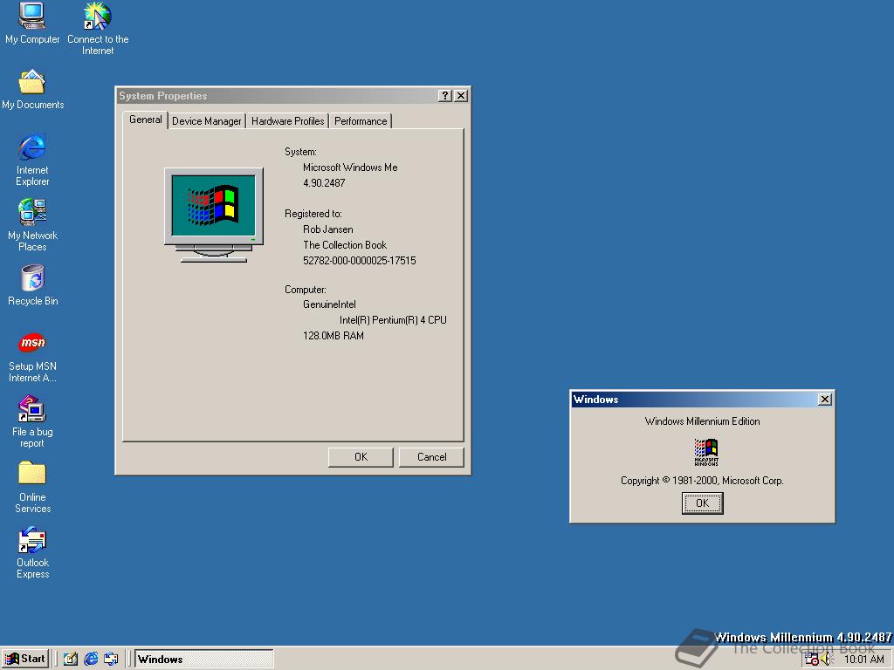This screenshot has height=670, width=894.
Task: Click the 'Copyright © 1981-2000, Microsoft Corp.' line
Action: [x=703, y=481]
